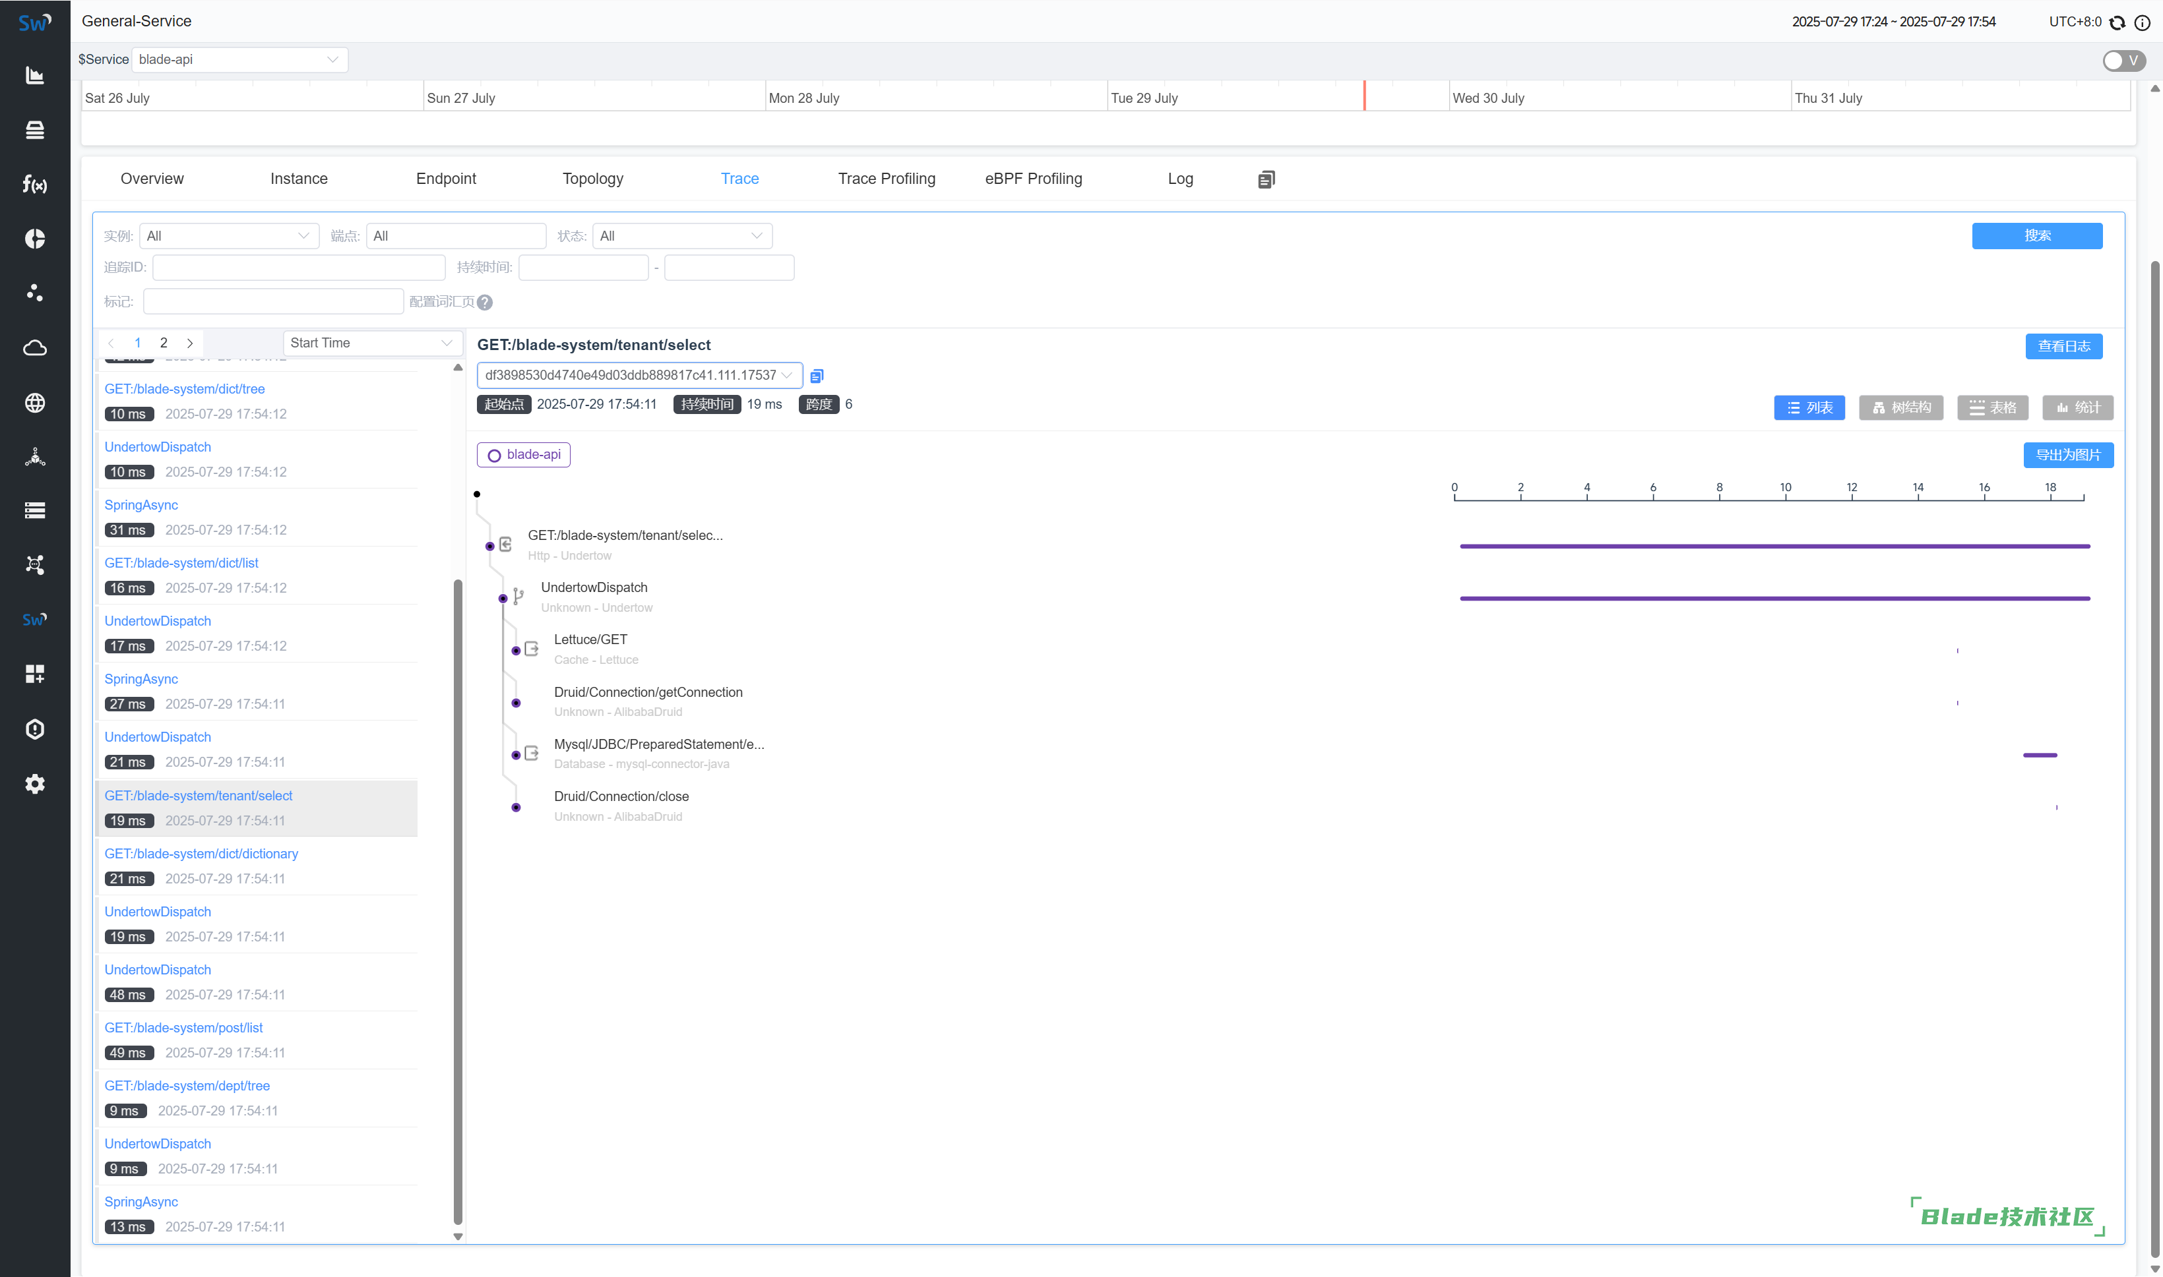Screen dimensions: 2163x1277
Task: Switch to the Log tab
Action: coord(1181,179)
